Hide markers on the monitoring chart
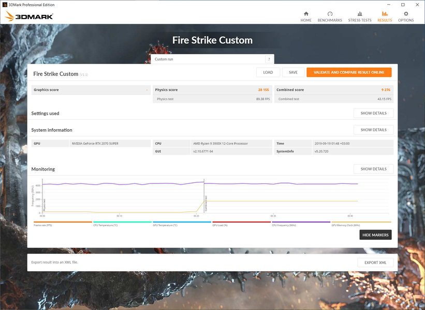Image resolution: width=425 pixels, height=310 pixels. point(375,235)
